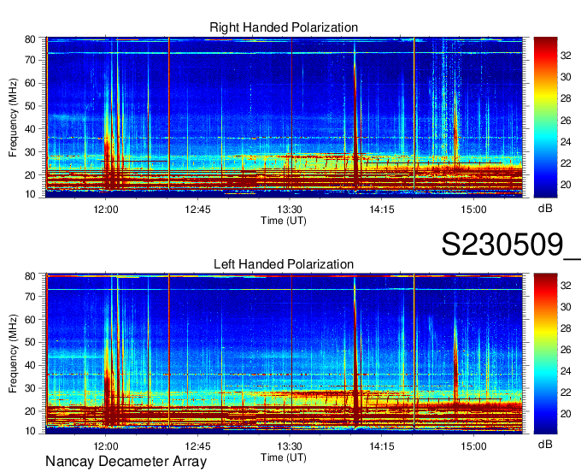Click the 30 MHz tick on Left Handed plot
581x472 pixels.
click(30, 388)
